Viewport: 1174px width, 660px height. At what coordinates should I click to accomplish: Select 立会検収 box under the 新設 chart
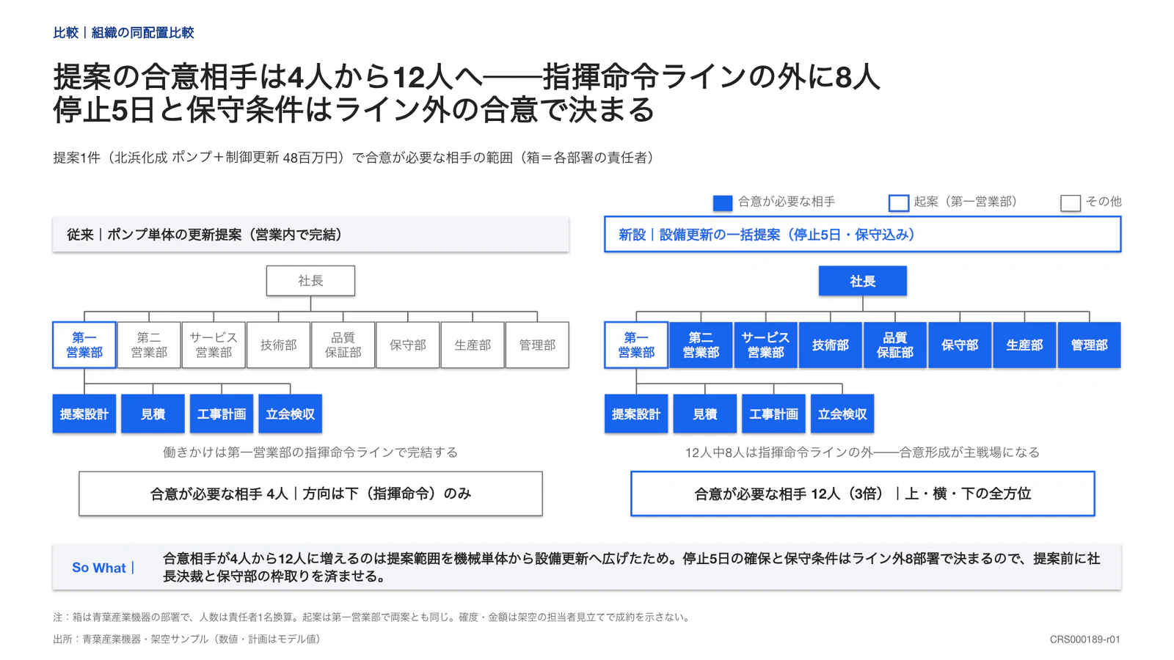point(842,414)
